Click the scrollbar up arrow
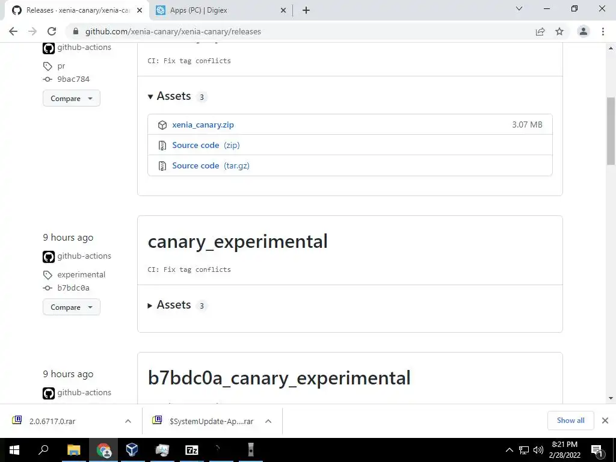Image resolution: width=616 pixels, height=462 pixels. pos(611,48)
